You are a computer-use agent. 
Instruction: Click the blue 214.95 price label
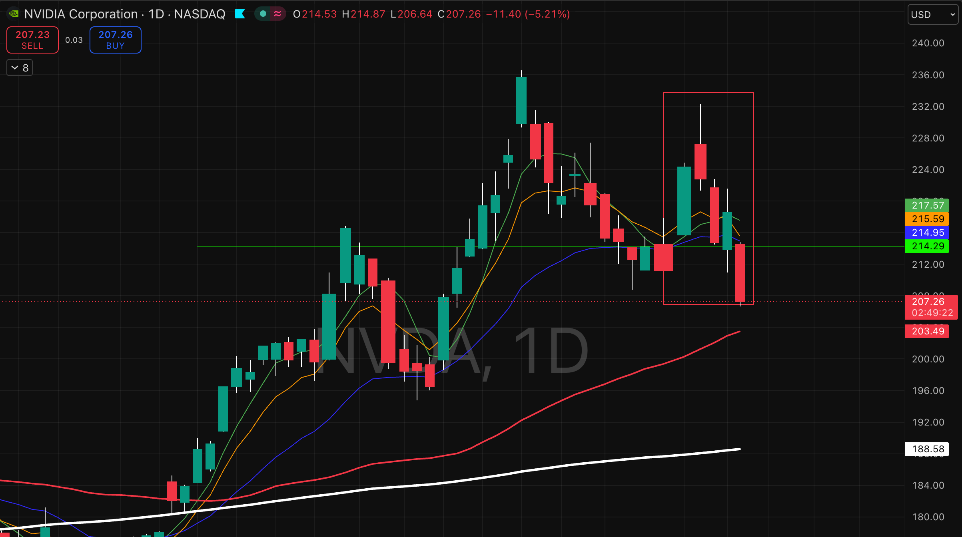(927, 233)
